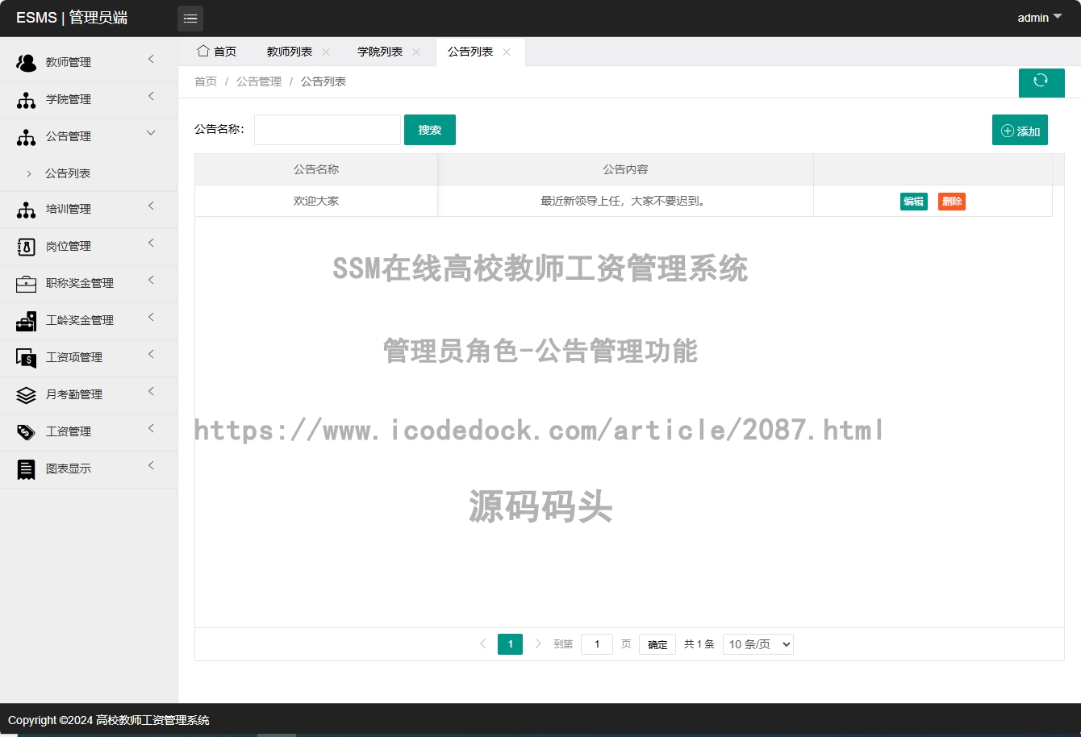Screen dimensions: 1081x737
Task: Expand the 工资项管理 menu chevron
Action: click(151, 354)
